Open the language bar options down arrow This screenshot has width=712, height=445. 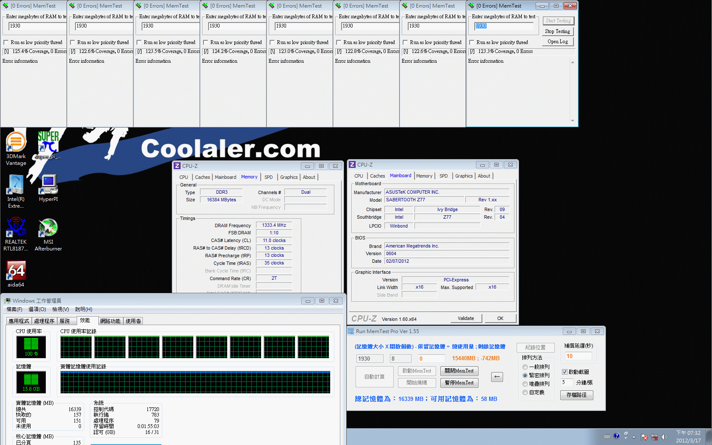pyautogui.click(x=626, y=439)
